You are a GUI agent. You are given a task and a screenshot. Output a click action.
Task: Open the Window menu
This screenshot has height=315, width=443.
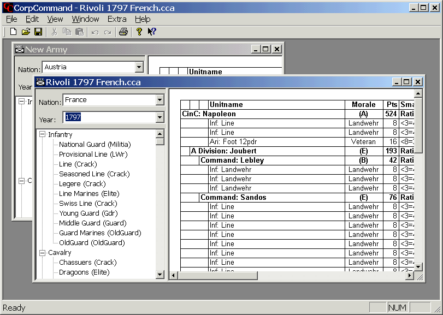[x=85, y=19]
